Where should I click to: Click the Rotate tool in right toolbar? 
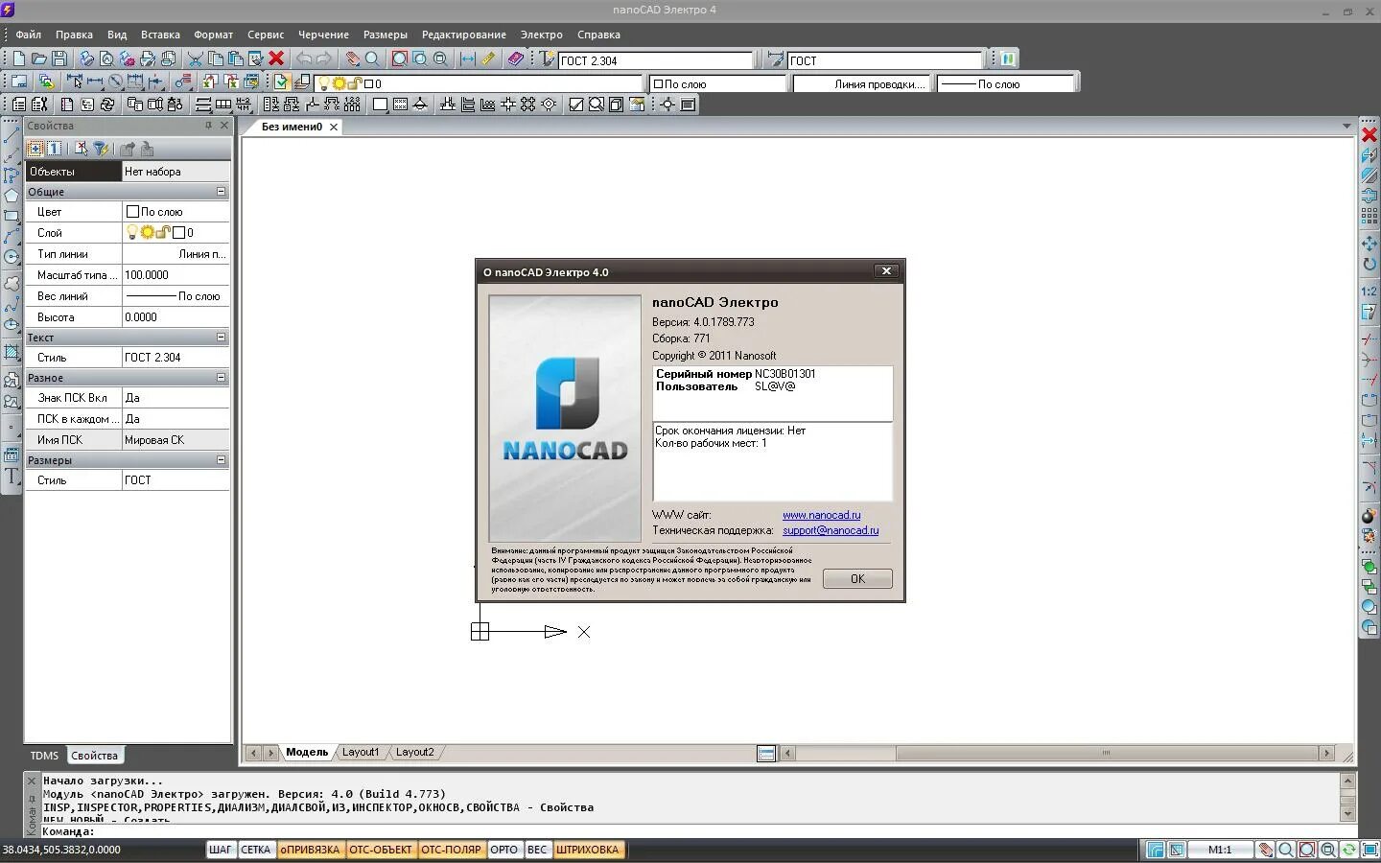1369,264
